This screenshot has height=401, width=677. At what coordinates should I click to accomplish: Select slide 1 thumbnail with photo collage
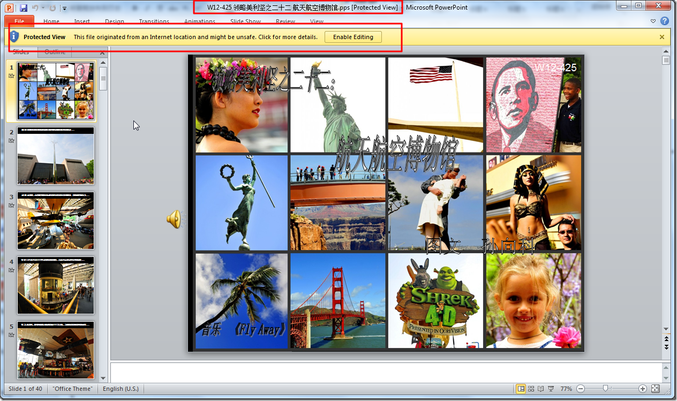point(56,90)
